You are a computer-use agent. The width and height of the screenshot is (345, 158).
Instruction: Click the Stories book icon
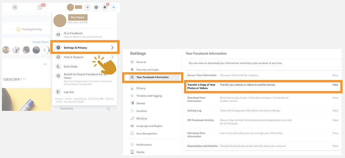(132, 103)
